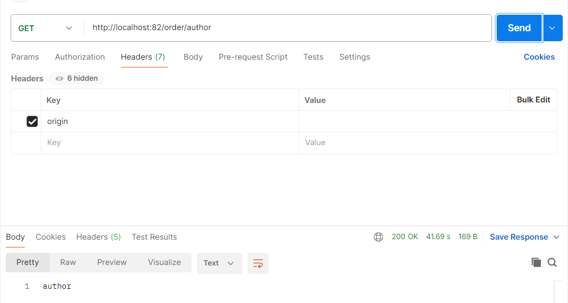568x303 pixels.
Task: Expand the Save Response dropdown
Action: tap(556, 237)
